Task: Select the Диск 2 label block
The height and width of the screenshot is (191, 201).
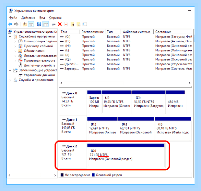Action: pos(73,155)
